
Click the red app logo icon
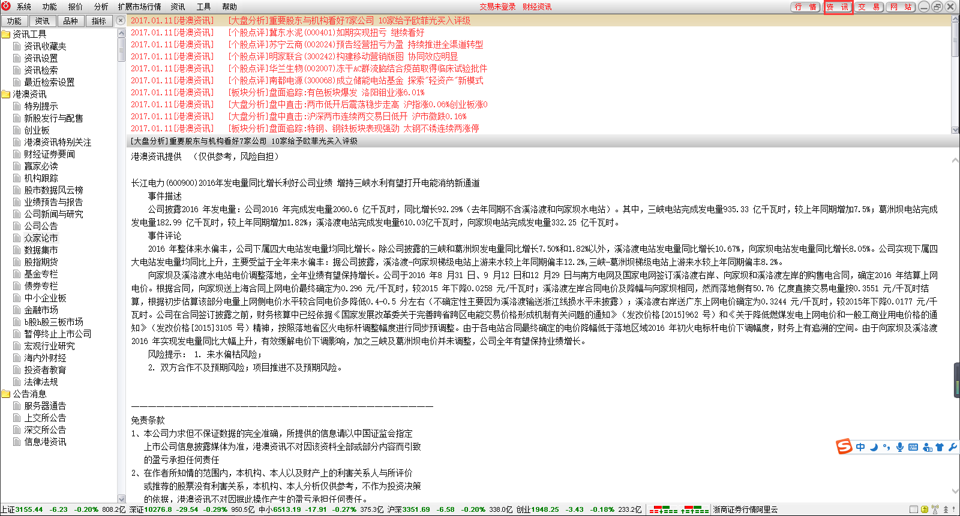[6, 7]
